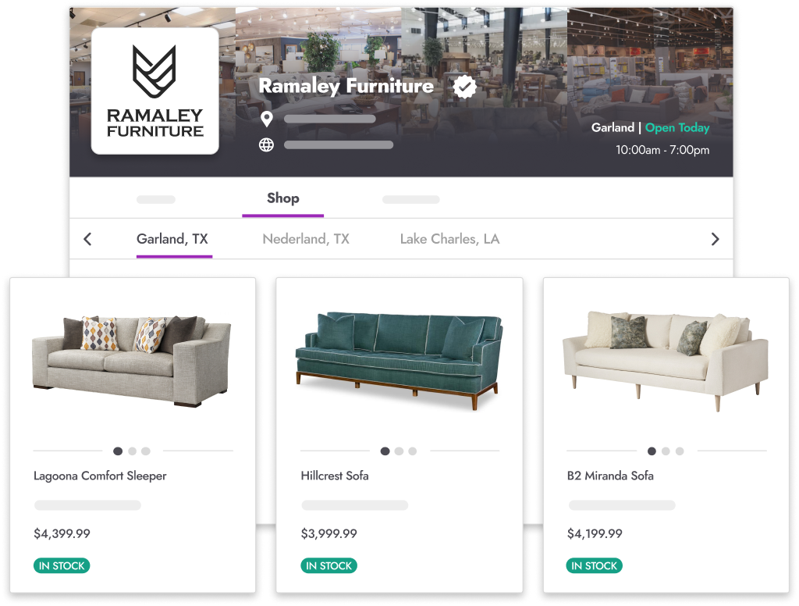
Task: Select second image dot on Lagoona Comfort Sleeper
Action: (x=133, y=451)
